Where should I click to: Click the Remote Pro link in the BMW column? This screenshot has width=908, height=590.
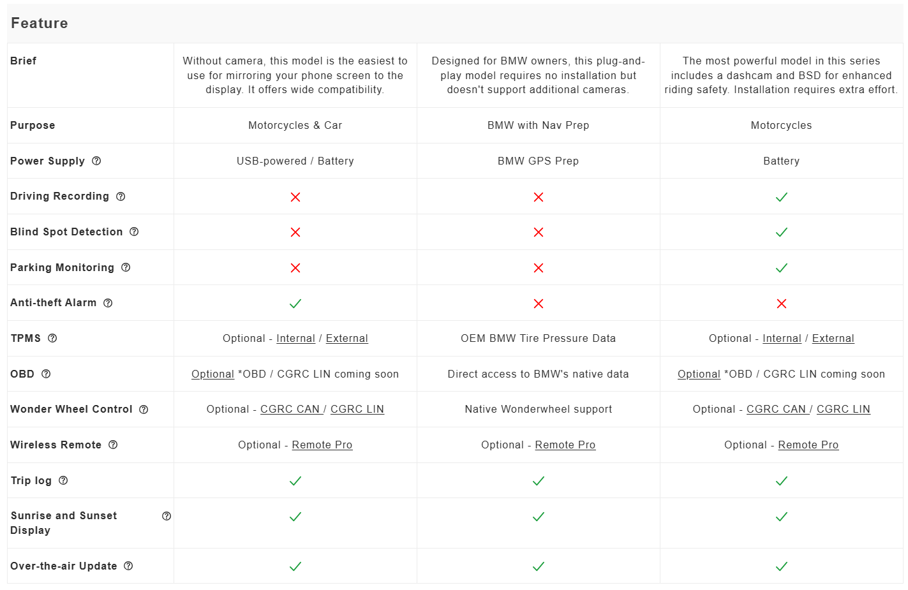click(x=565, y=445)
